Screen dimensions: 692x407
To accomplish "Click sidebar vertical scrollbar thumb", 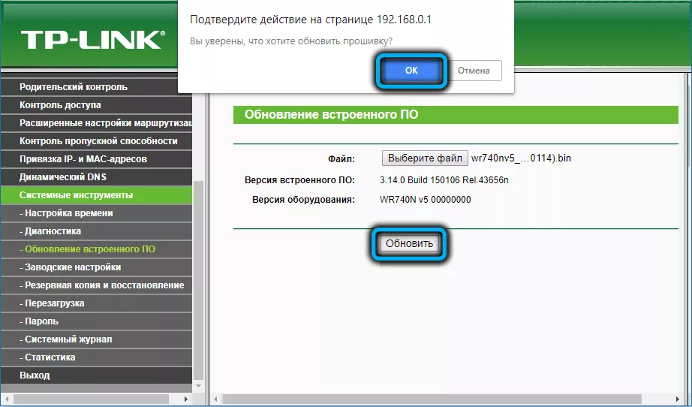I will (199, 280).
